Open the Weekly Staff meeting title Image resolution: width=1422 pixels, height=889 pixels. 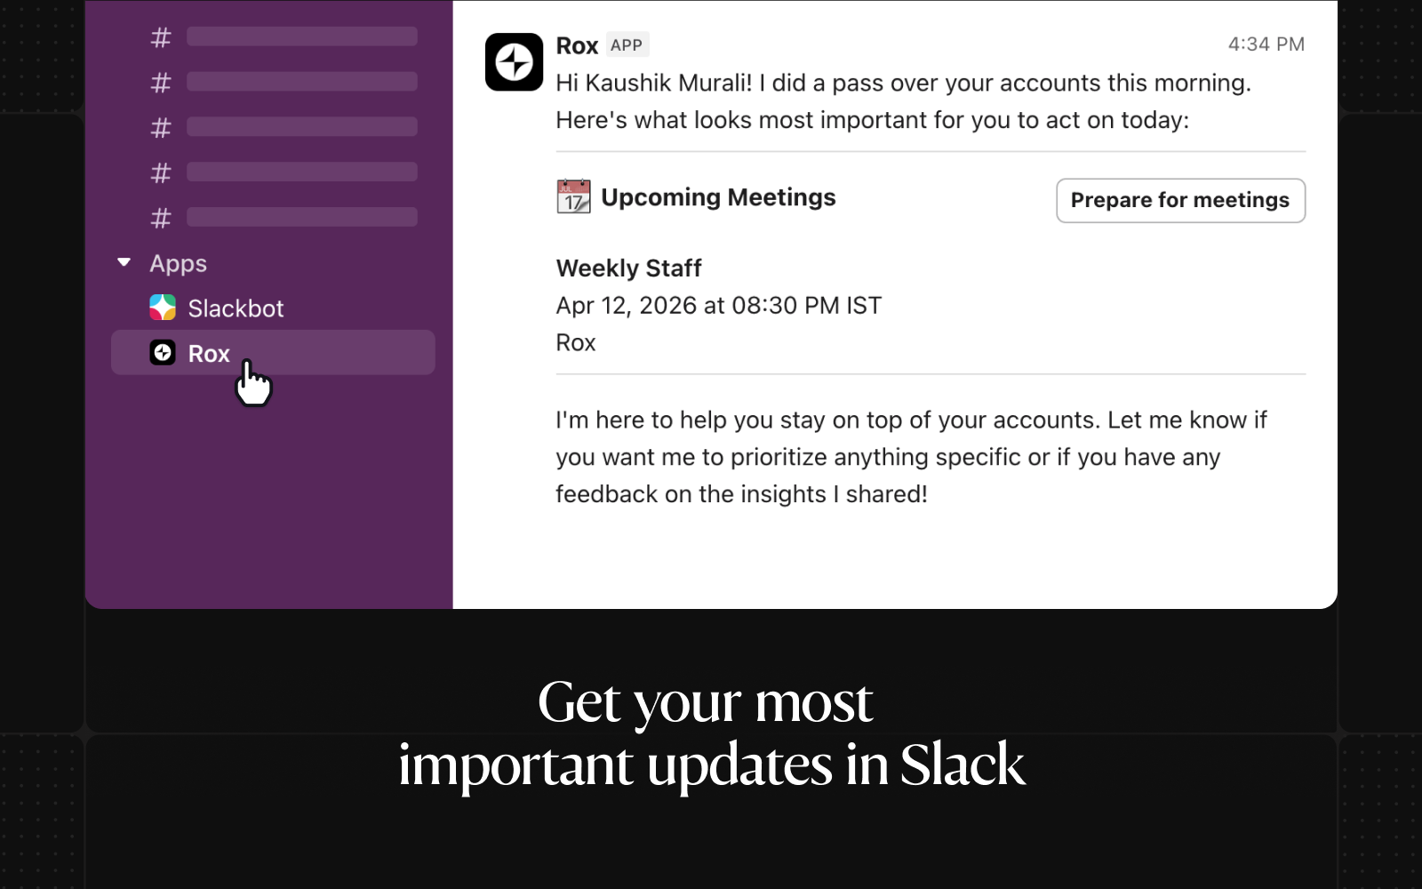tap(628, 268)
